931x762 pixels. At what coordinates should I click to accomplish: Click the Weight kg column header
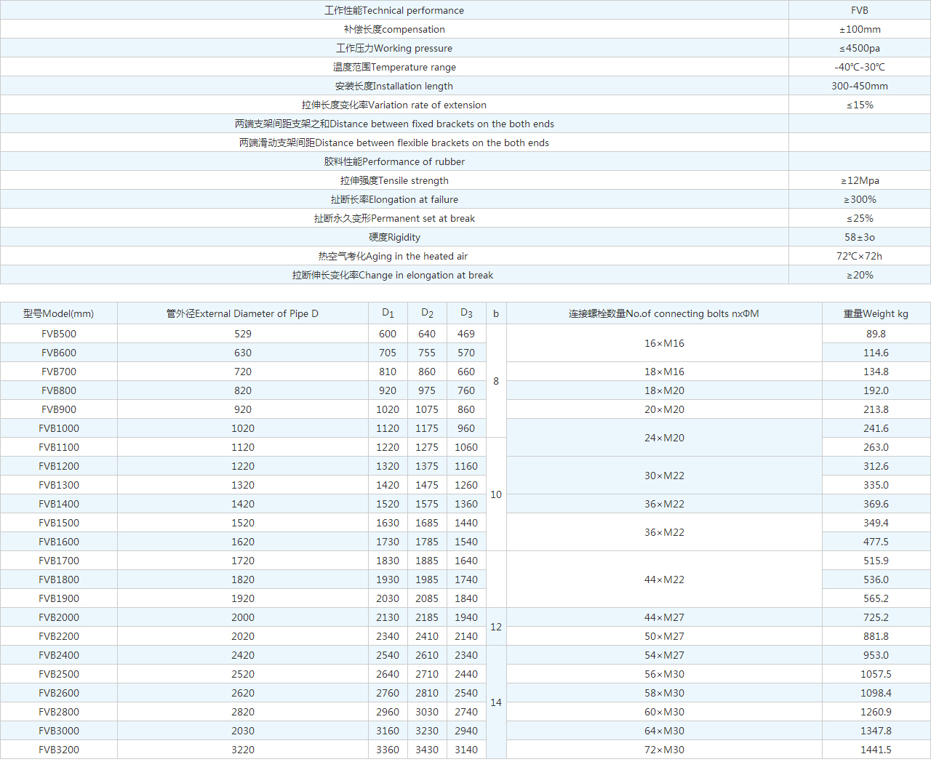(876, 313)
